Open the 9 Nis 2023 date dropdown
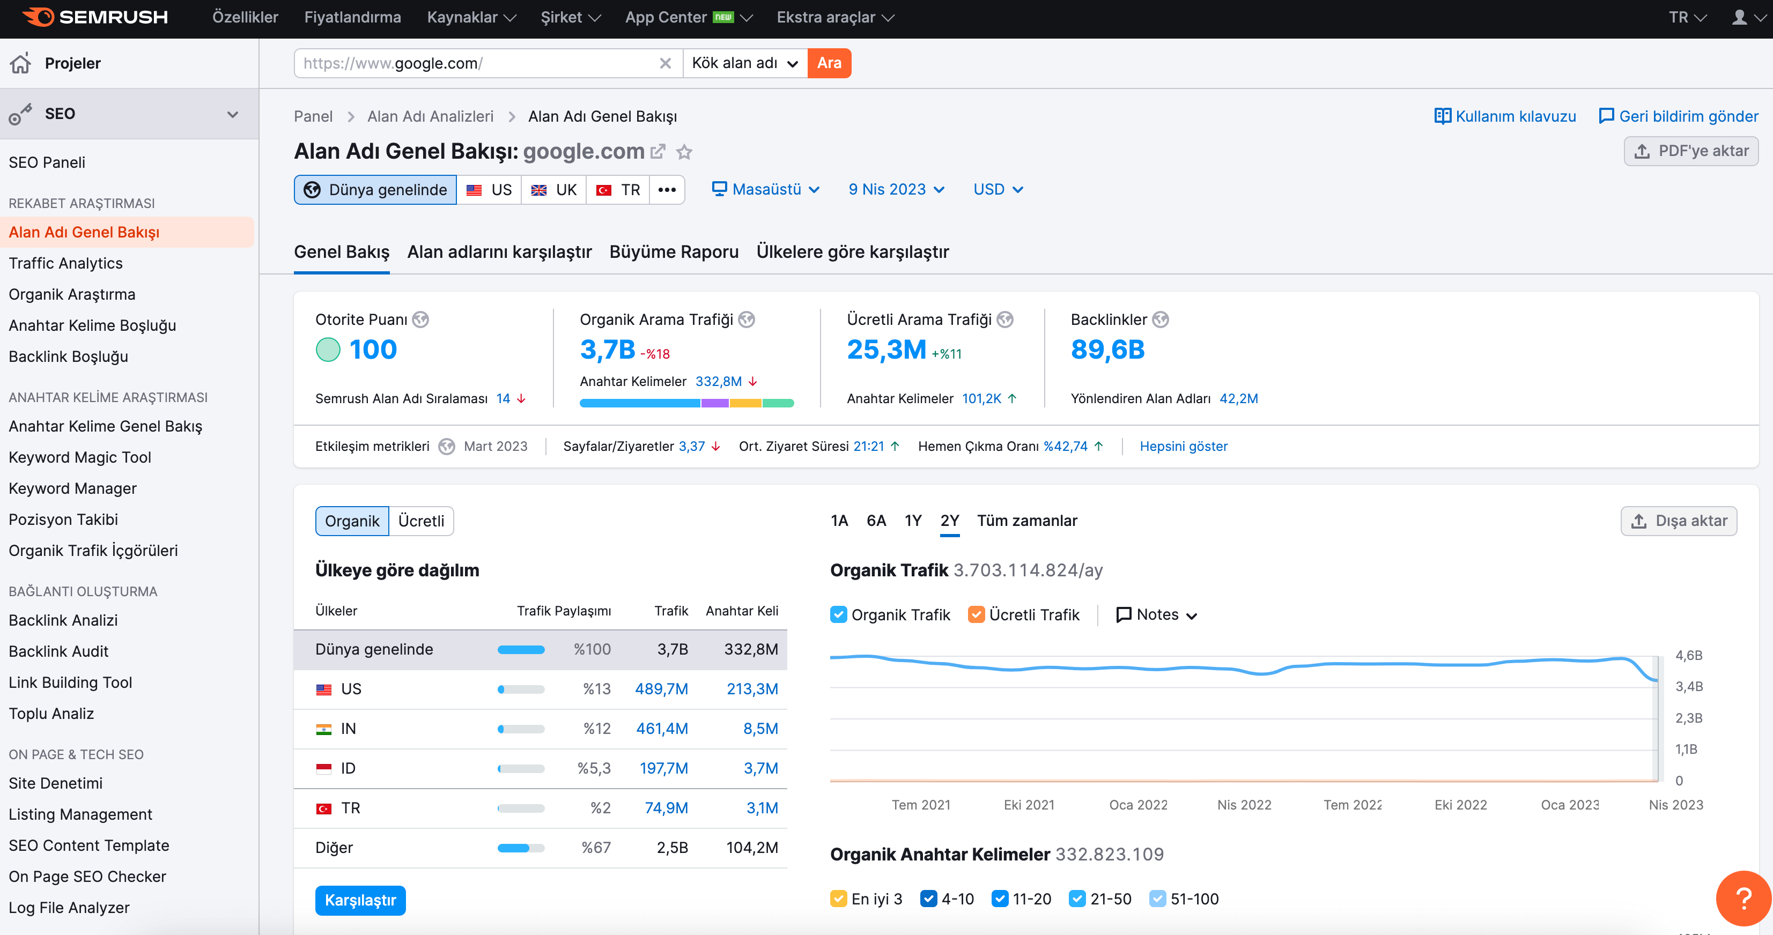Image resolution: width=1773 pixels, height=935 pixels. pyautogui.click(x=896, y=189)
